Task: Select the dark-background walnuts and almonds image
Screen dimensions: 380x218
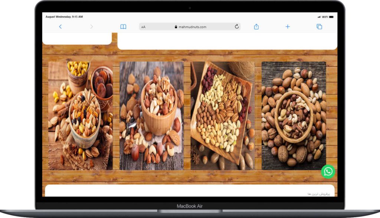Action: pos(294,116)
